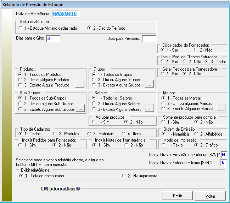The width and height of the screenshot is (230, 203).
Task: Select '3 - Exceto Alguns Grupos' radio
Action: coord(94,85)
